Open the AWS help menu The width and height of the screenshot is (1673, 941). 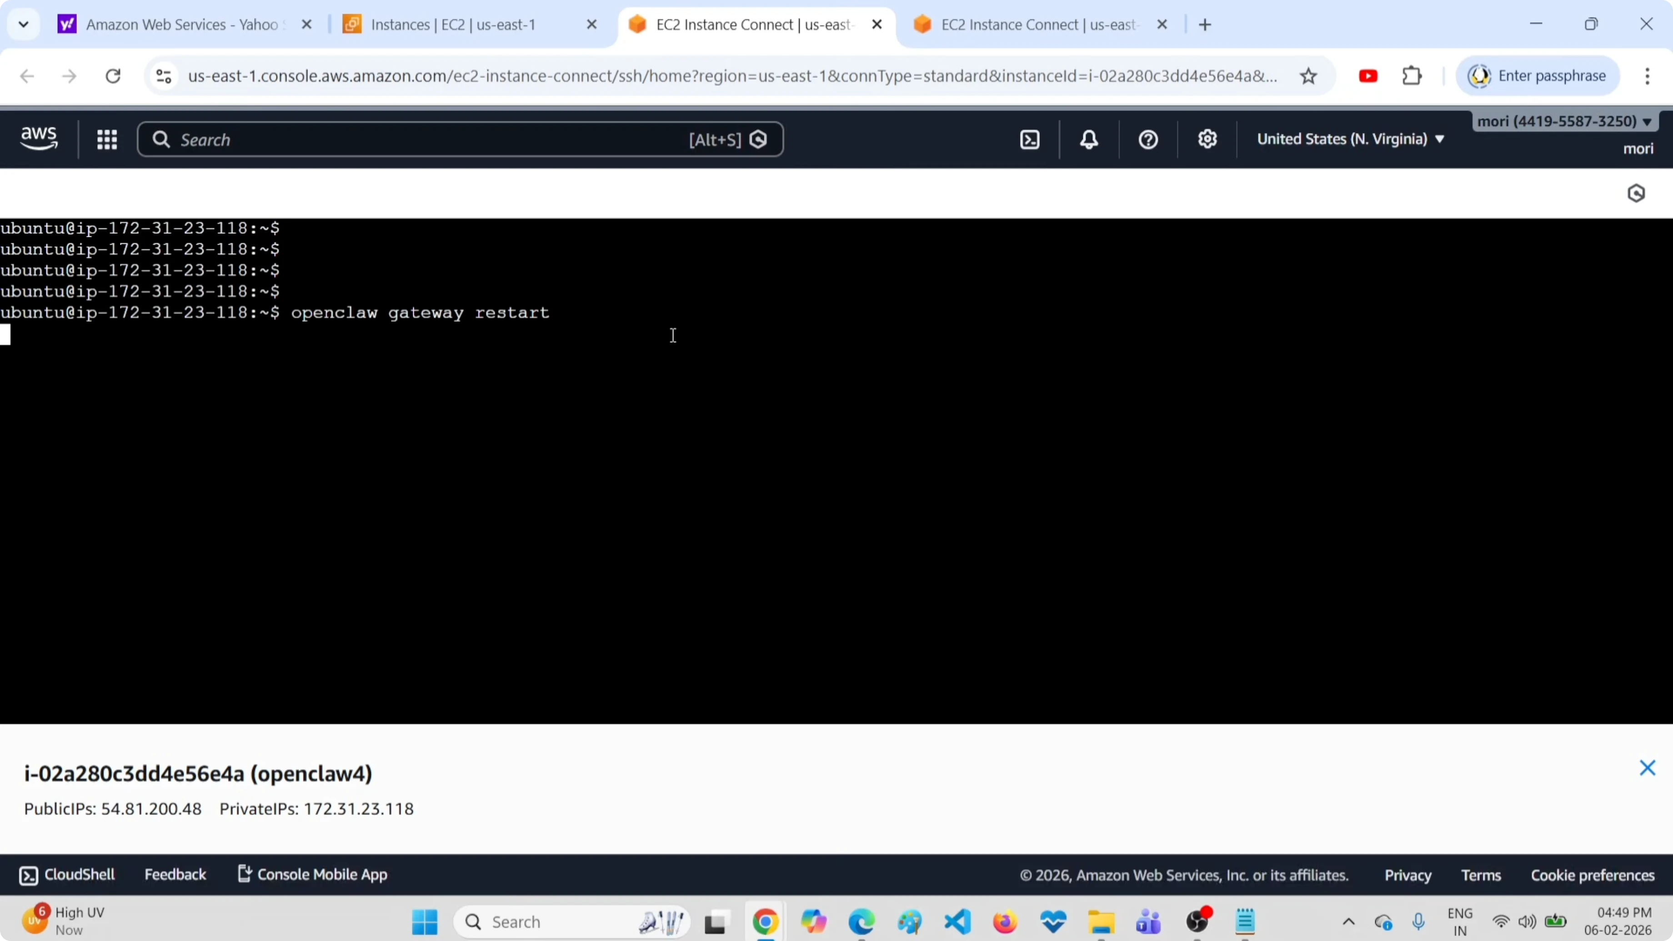click(x=1147, y=139)
